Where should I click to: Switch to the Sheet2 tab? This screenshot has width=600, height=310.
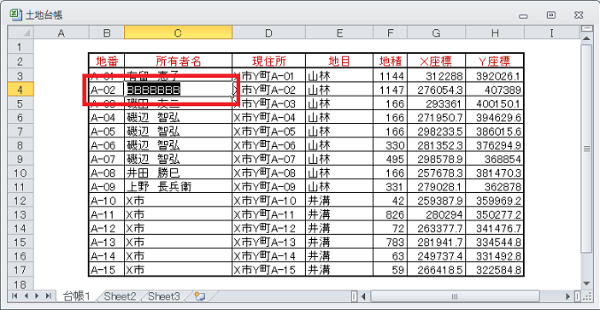tap(120, 295)
